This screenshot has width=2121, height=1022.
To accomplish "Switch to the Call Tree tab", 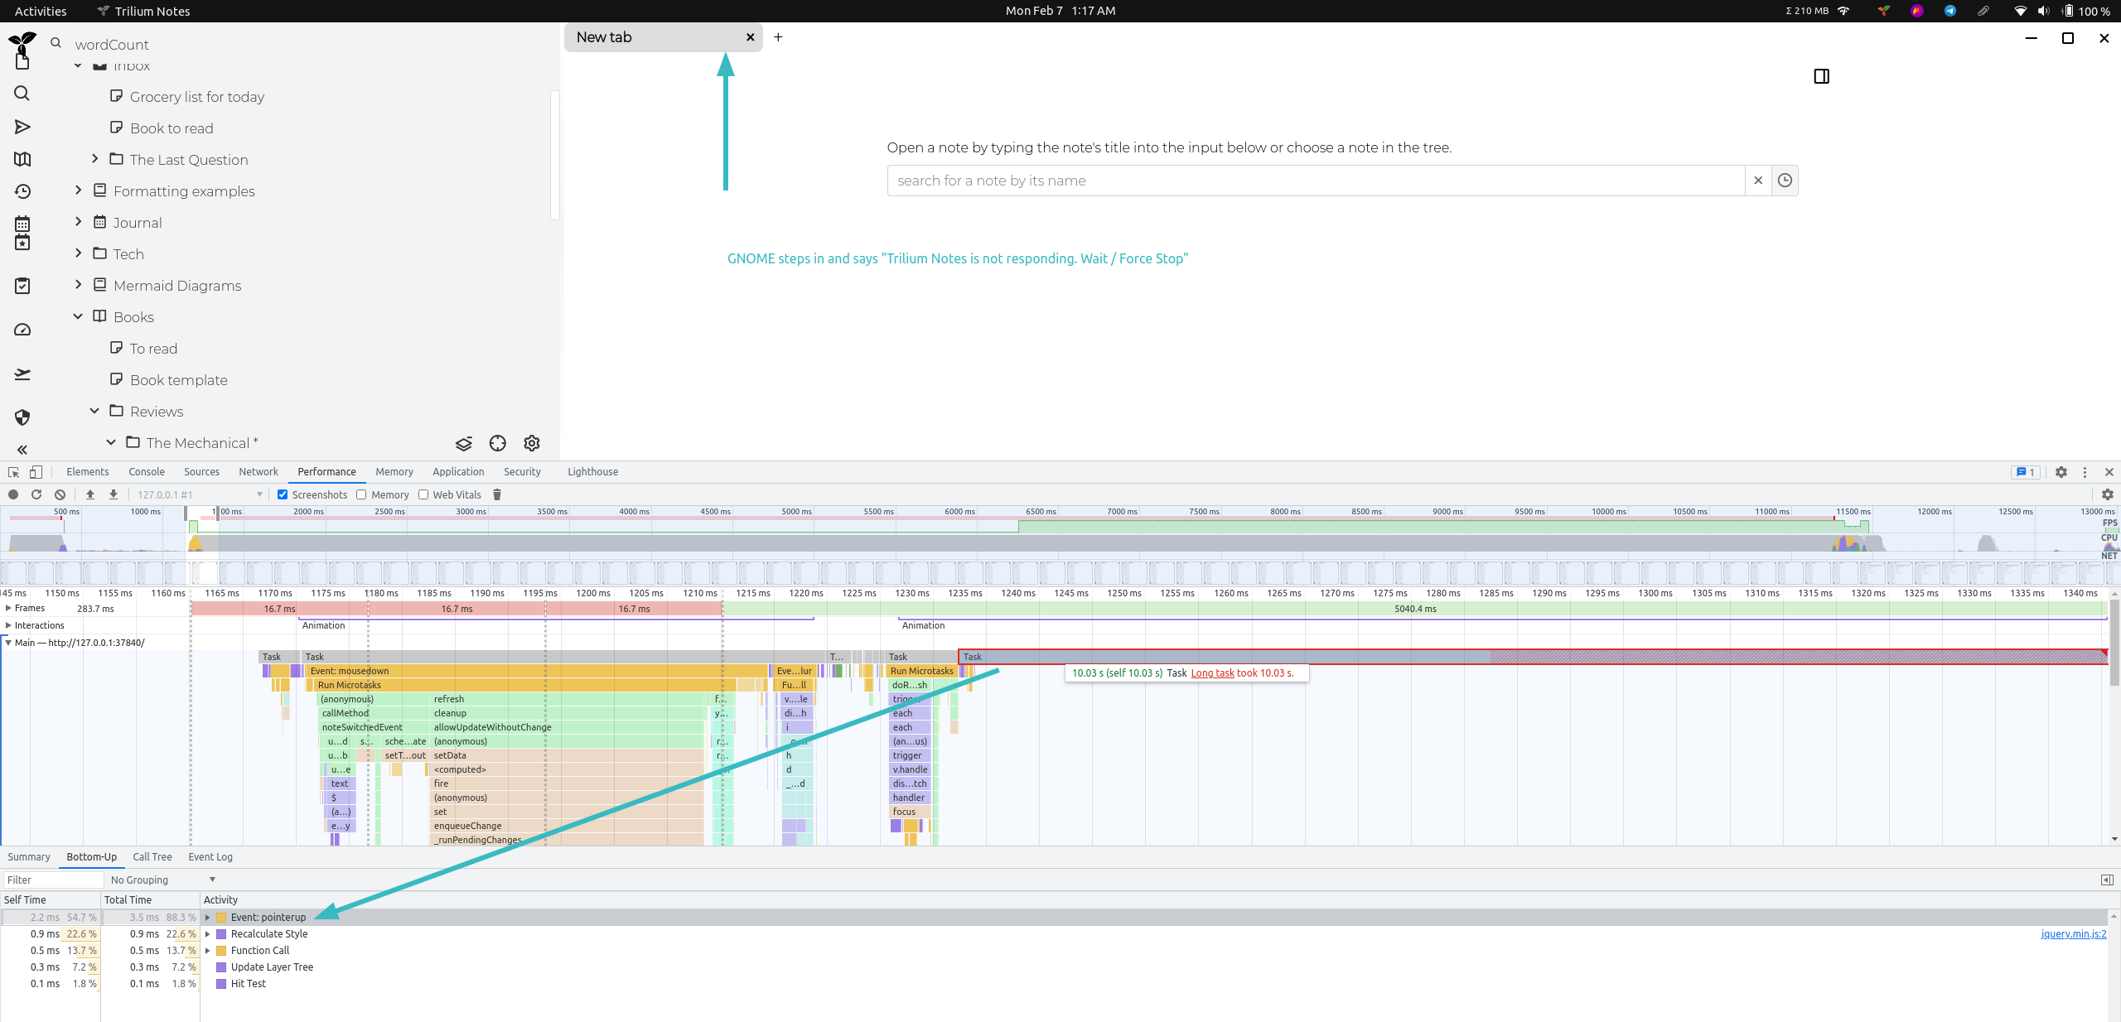I will pos(152,857).
